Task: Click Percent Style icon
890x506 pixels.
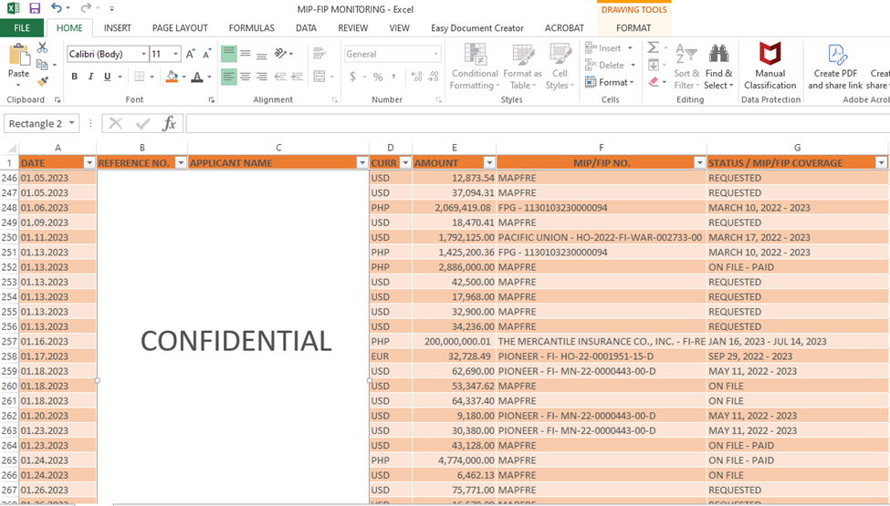Action: click(378, 77)
